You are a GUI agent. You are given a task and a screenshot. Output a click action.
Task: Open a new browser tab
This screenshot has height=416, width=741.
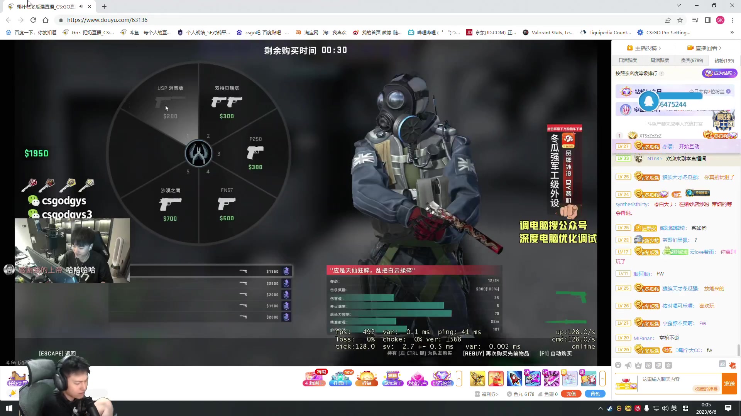tap(104, 7)
